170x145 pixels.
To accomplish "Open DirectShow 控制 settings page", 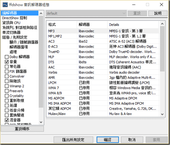I will pyautogui.click(x=15, y=18).
